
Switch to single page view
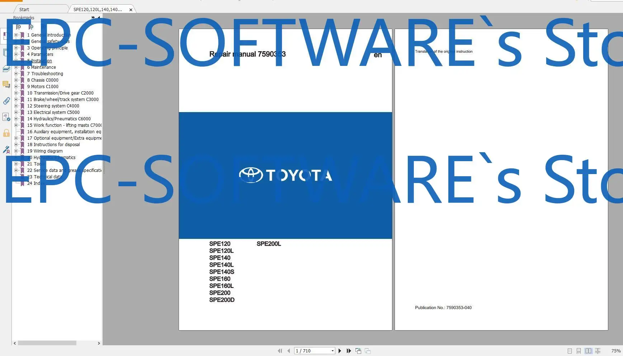tap(570, 351)
